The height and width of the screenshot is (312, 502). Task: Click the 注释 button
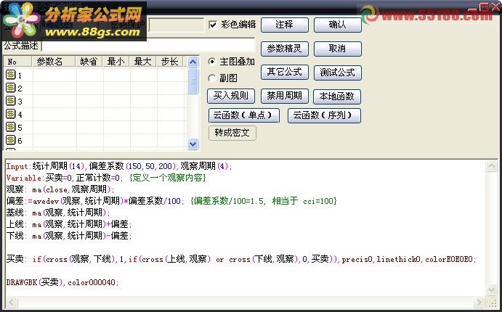(285, 25)
